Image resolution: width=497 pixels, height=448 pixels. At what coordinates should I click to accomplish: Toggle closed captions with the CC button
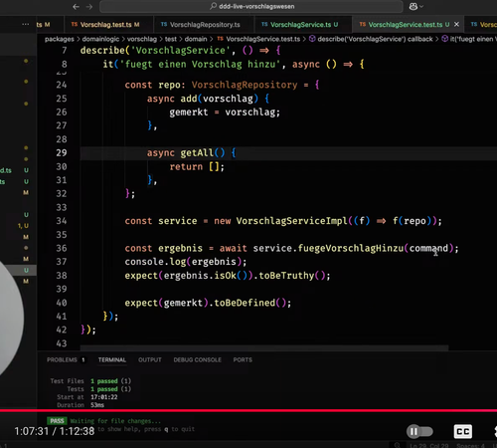[x=463, y=432]
